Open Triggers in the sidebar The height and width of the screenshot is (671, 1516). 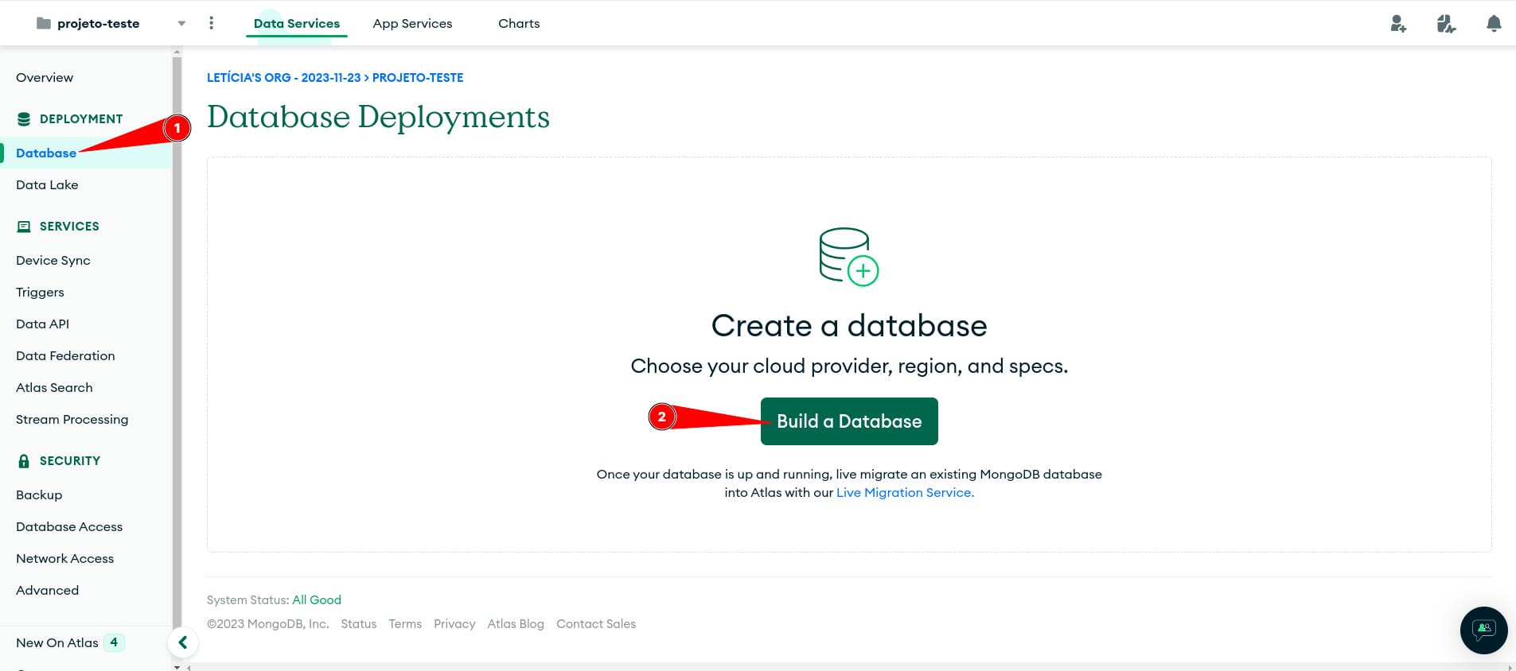(40, 292)
